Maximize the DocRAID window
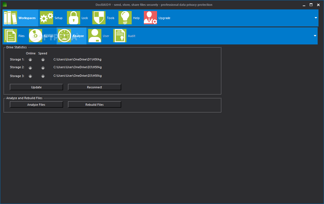The height and width of the screenshot is (204, 324). tap(311, 5)
